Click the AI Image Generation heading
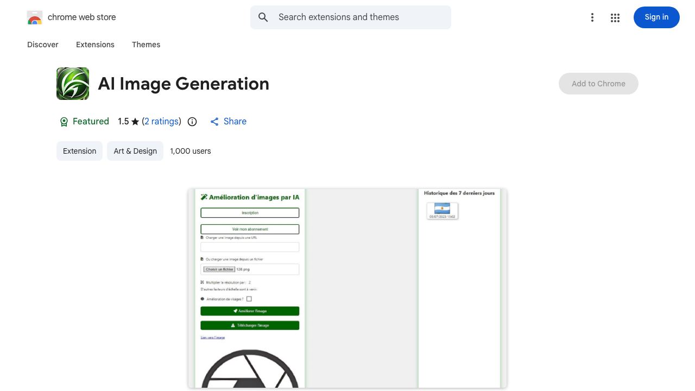Viewport: 695px width, 391px height. (184, 84)
